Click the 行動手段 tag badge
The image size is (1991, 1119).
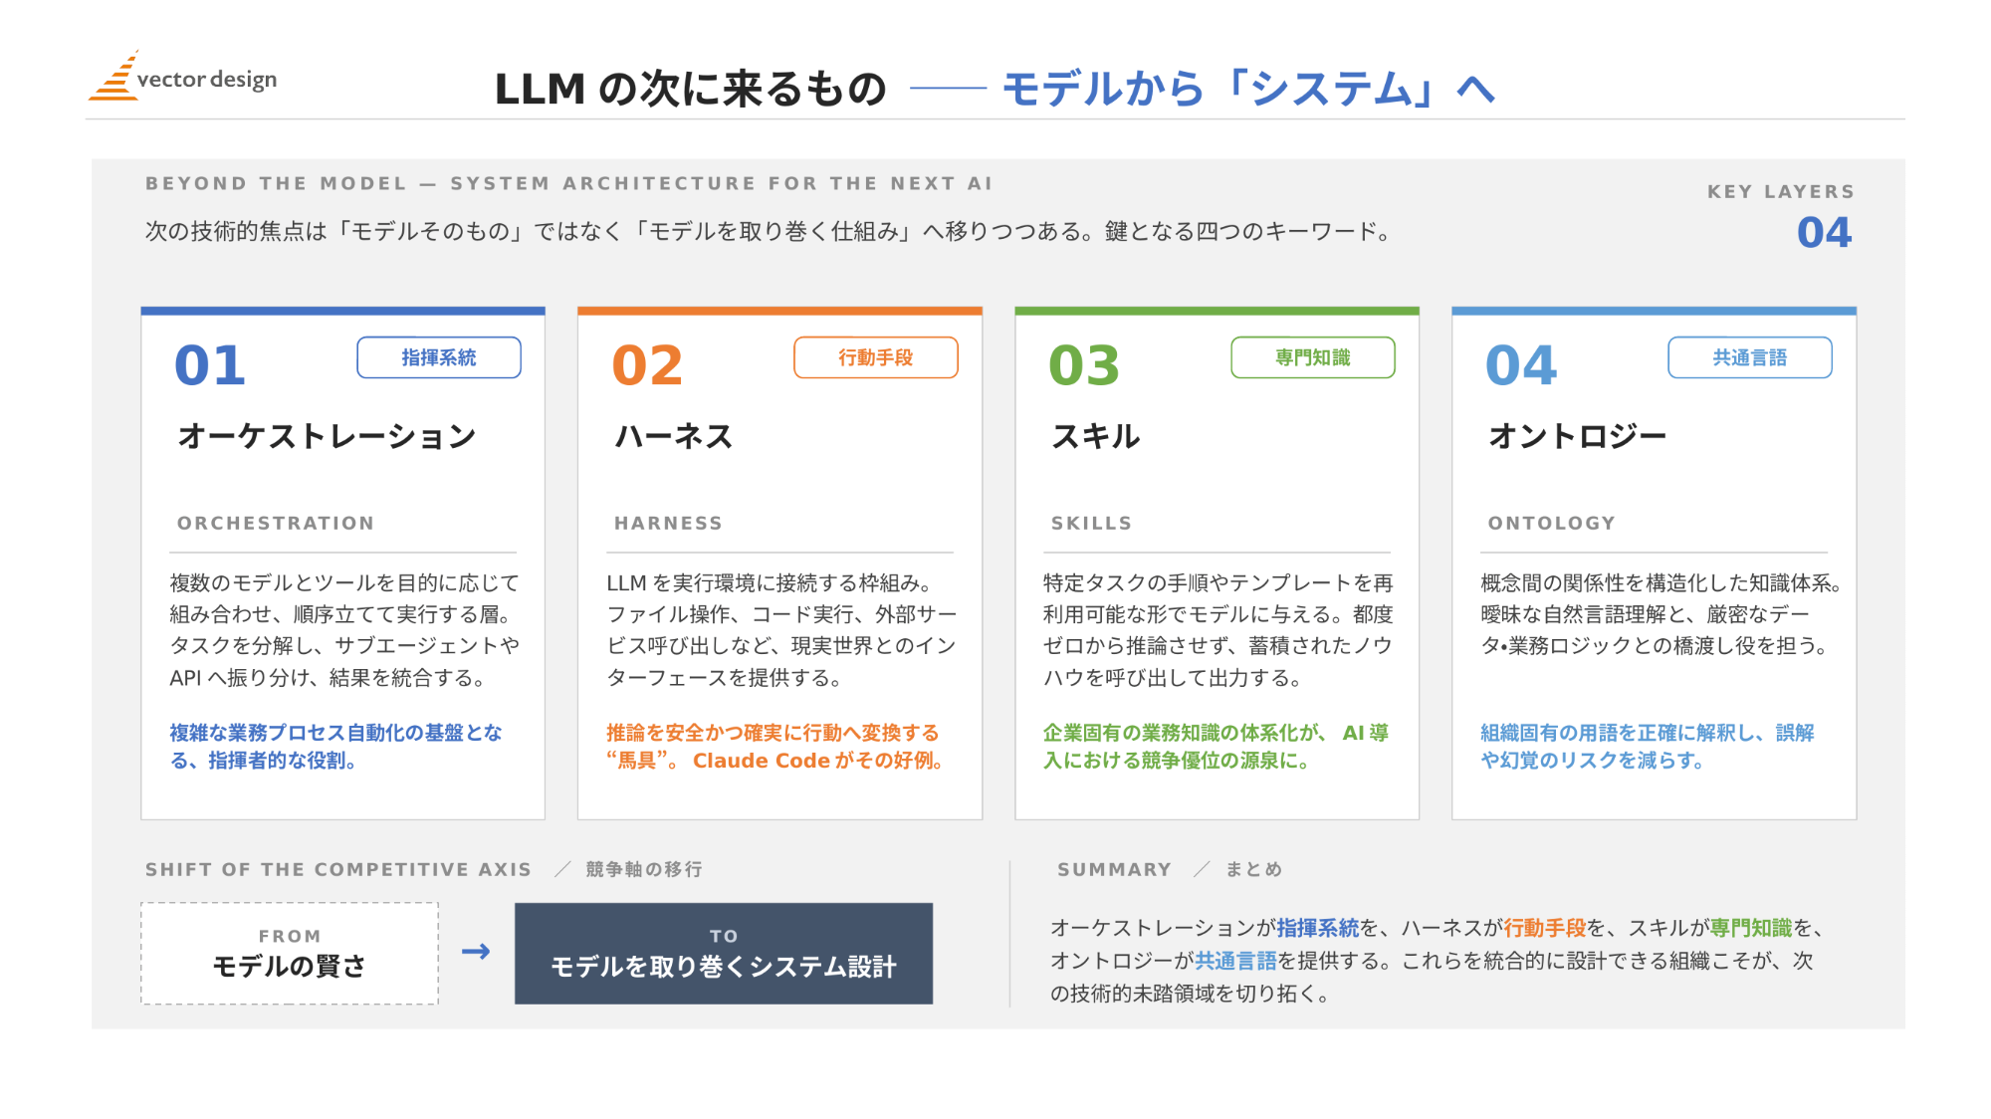[876, 357]
